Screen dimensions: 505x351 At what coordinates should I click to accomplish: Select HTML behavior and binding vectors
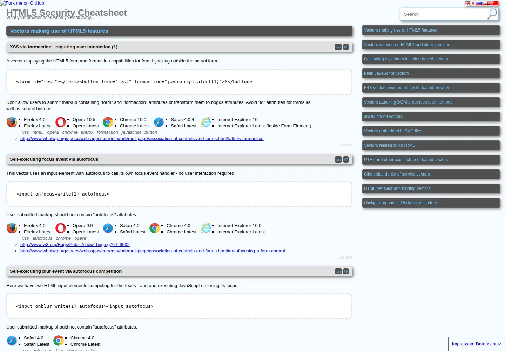click(431, 188)
